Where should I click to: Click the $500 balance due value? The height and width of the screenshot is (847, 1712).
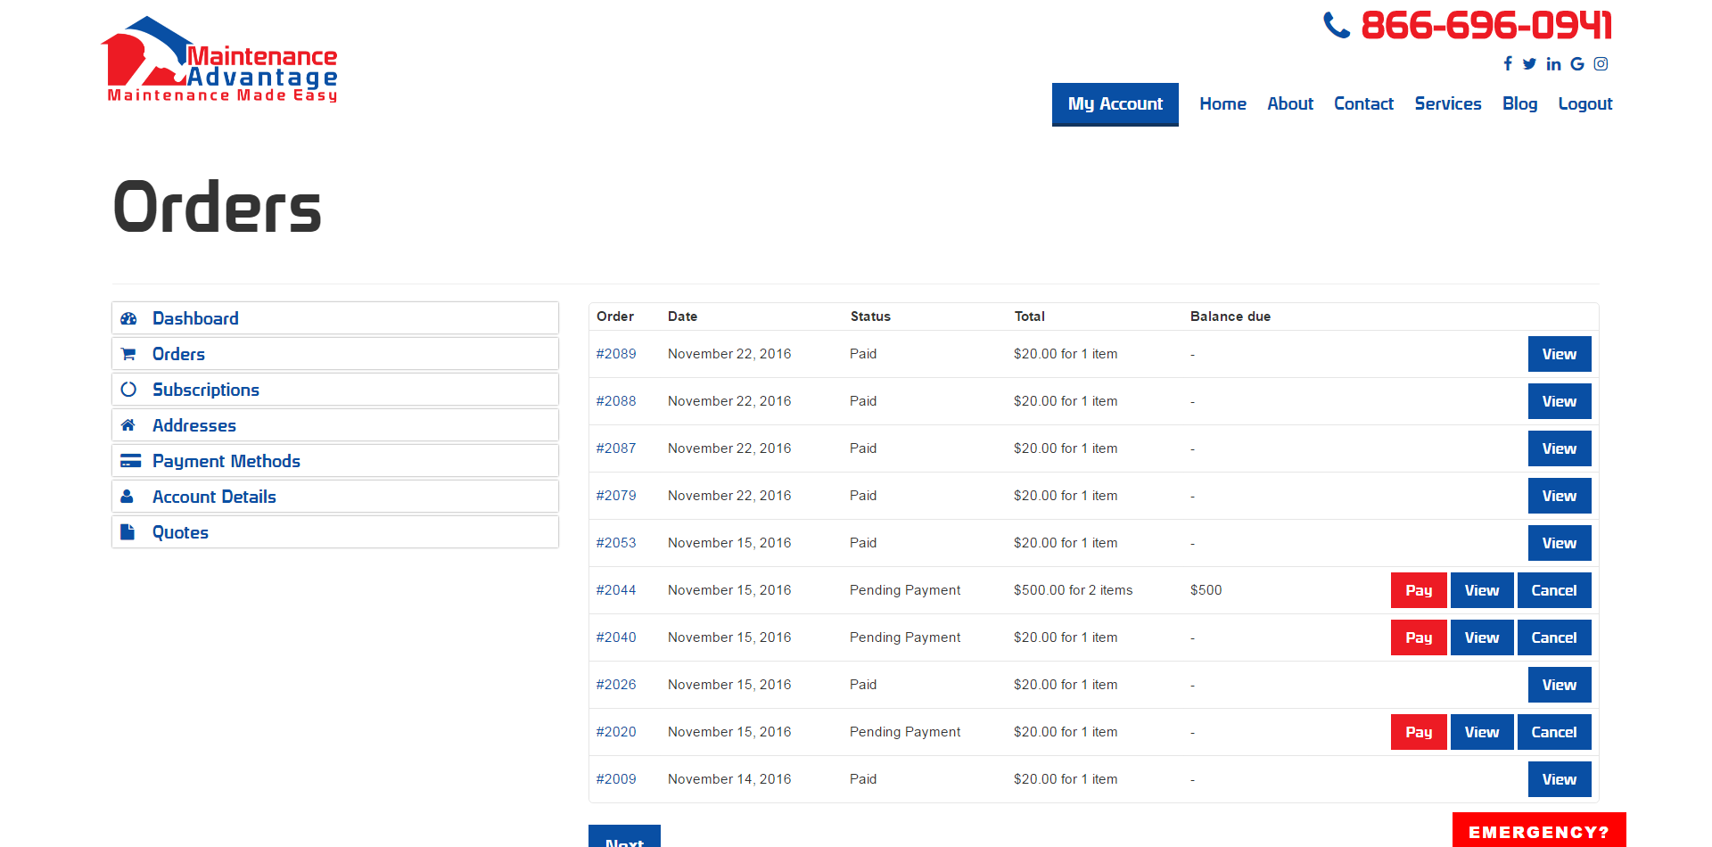[1206, 590]
